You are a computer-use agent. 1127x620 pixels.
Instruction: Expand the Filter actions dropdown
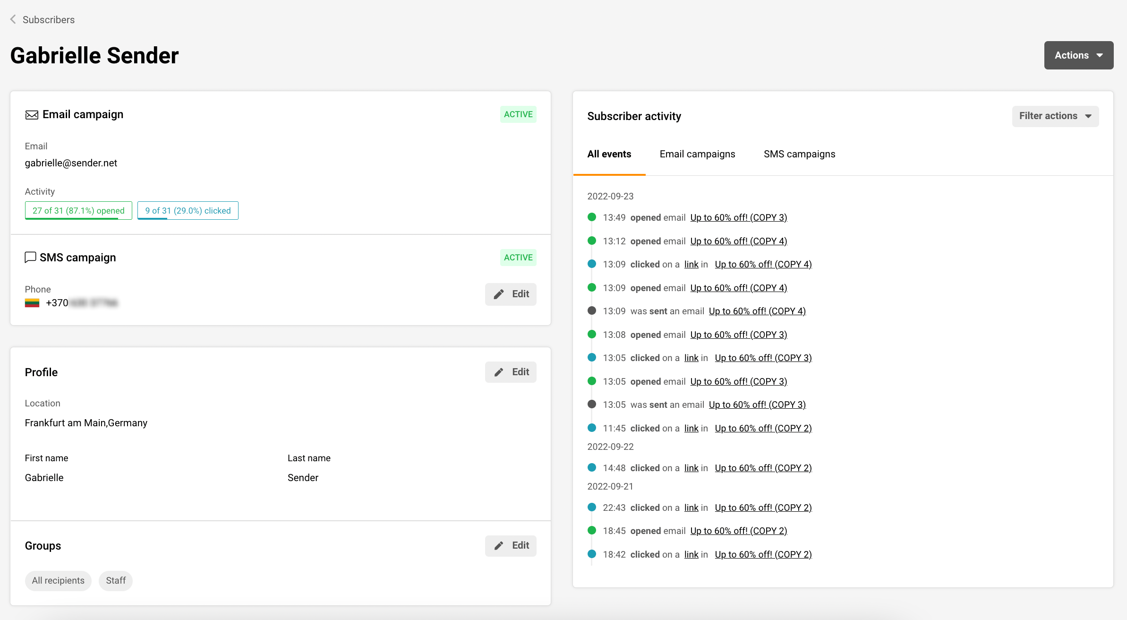pyautogui.click(x=1055, y=116)
